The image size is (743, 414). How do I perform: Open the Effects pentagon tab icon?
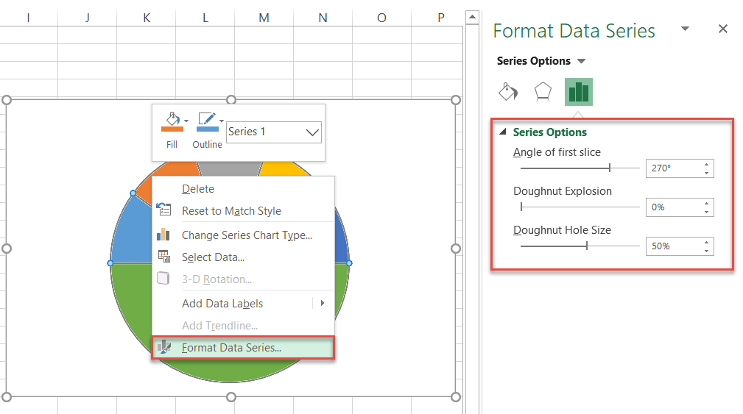pos(543,92)
